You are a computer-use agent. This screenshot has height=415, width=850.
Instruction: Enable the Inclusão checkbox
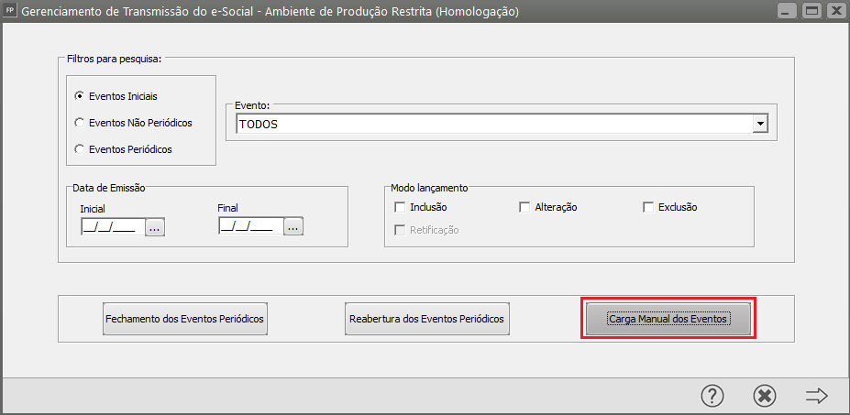click(x=400, y=207)
